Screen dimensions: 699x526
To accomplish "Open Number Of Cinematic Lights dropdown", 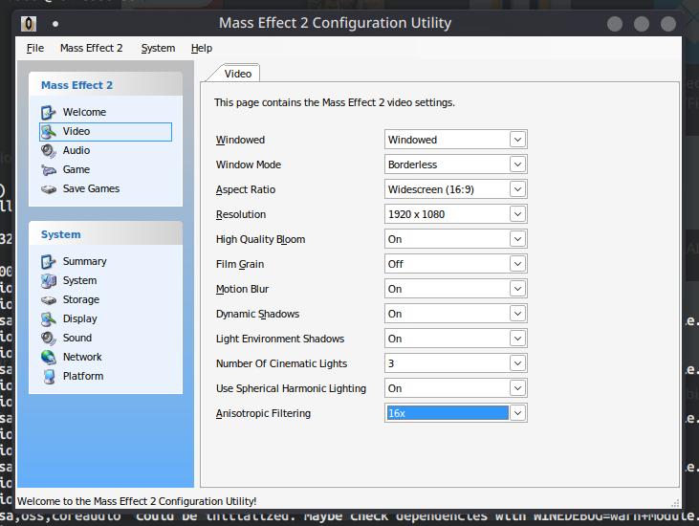I will [517, 363].
